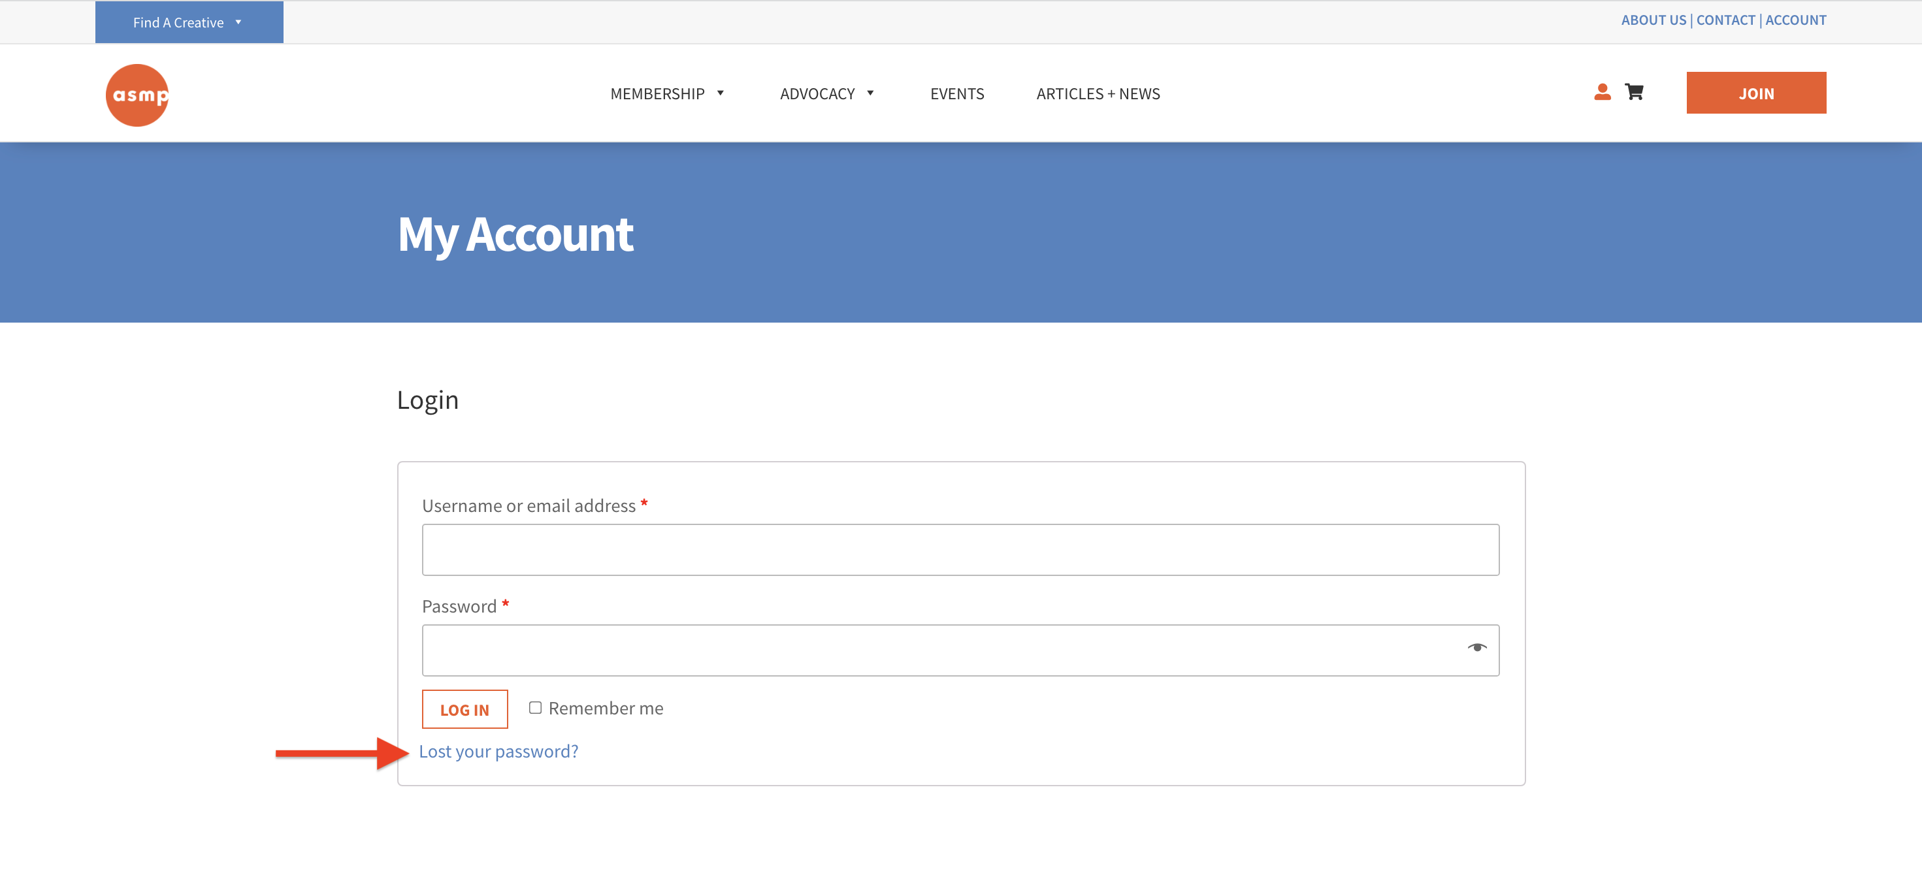Click the LOG IN button
Image resolution: width=1922 pixels, height=879 pixels.
(x=464, y=709)
